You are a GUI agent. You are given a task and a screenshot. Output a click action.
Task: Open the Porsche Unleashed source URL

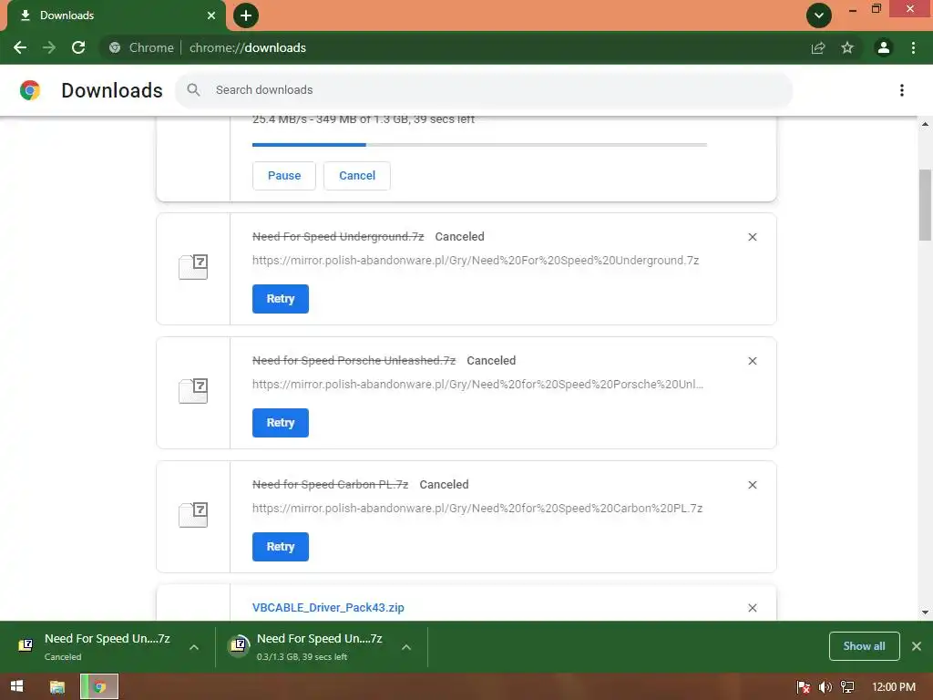pyautogui.click(x=477, y=384)
